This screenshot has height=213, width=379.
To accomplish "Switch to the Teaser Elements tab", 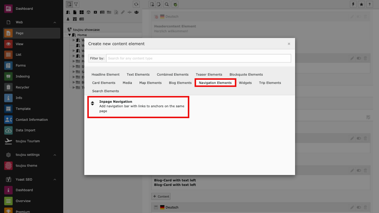I will (209, 75).
